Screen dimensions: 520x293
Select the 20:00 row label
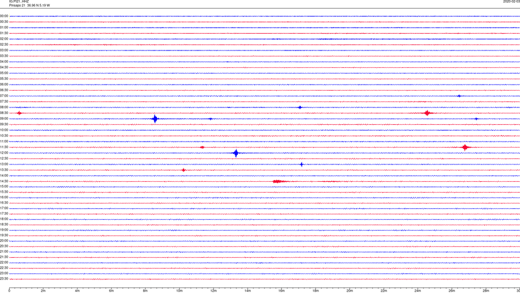(x=4, y=241)
